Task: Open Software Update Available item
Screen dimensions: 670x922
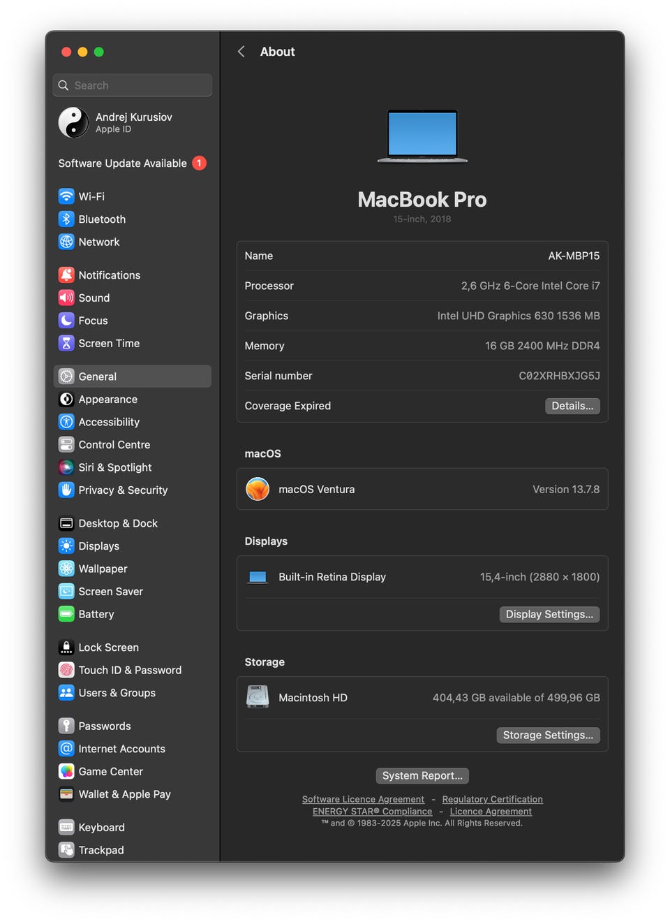Action: (x=133, y=163)
